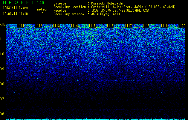188x120 pixels.
Task: Click the 1115 time marker
Action: click(92, 26)
